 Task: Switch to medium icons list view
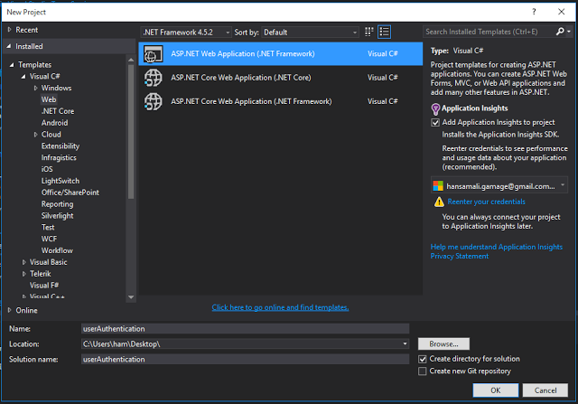[384, 33]
